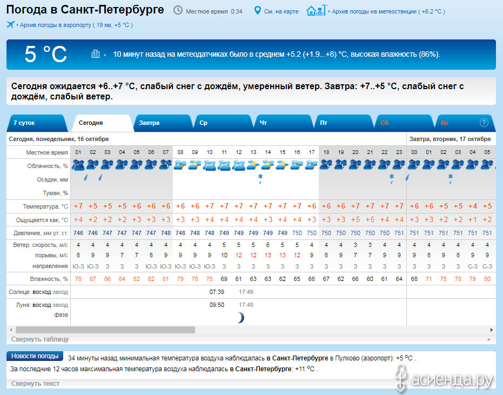
Task: Collapse table via Свернуть таблицу
Action: [40, 339]
